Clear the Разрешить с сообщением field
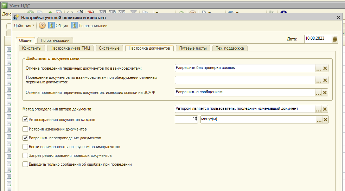The image size is (345, 191). pyautogui.click(x=325, y=93)
